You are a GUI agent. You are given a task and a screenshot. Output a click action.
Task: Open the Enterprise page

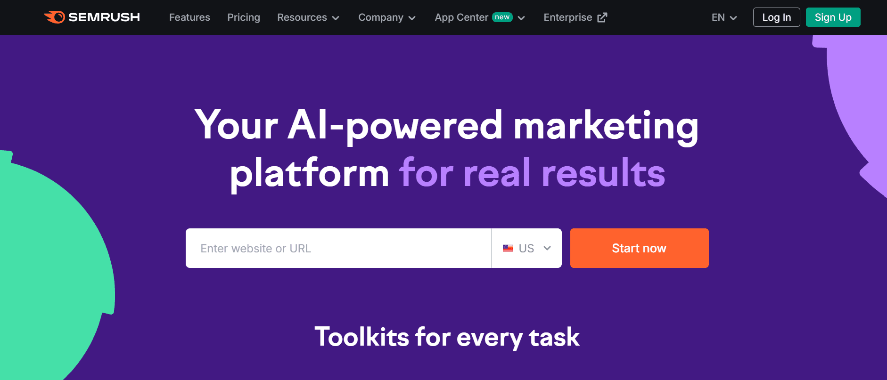tap(568, 17)
